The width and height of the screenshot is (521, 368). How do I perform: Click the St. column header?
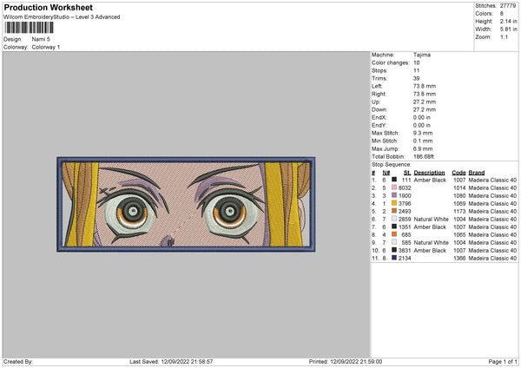406,172
